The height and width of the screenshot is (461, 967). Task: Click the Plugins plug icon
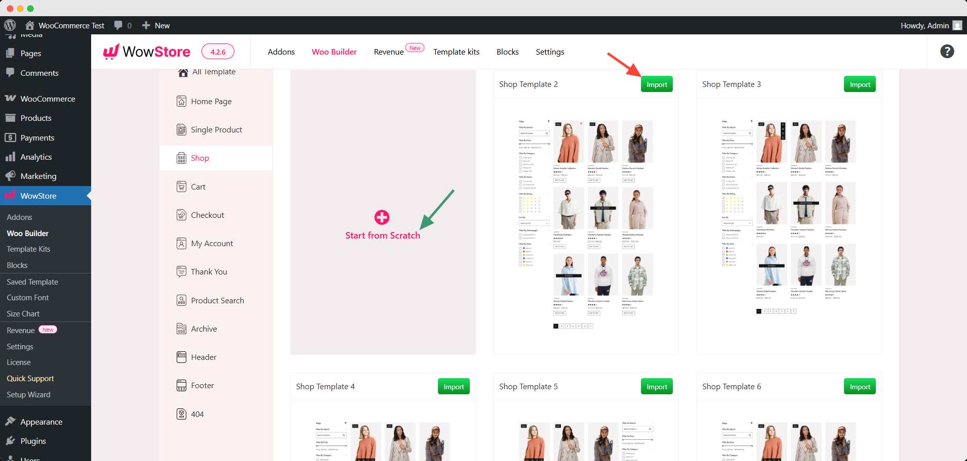tap(10, 441)
